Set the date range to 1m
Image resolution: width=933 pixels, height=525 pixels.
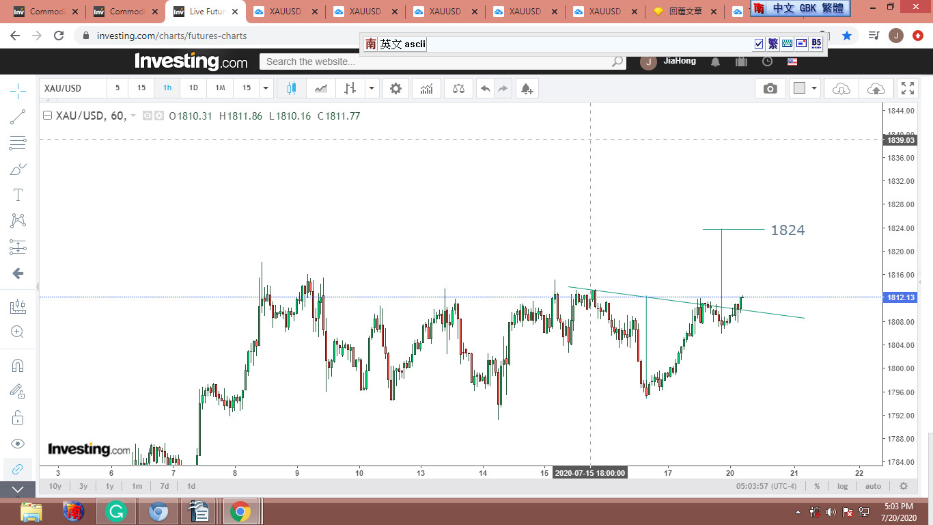pos(137,486)
